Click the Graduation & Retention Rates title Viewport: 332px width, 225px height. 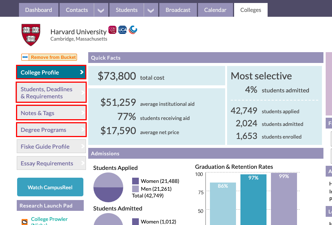(234, 167)
